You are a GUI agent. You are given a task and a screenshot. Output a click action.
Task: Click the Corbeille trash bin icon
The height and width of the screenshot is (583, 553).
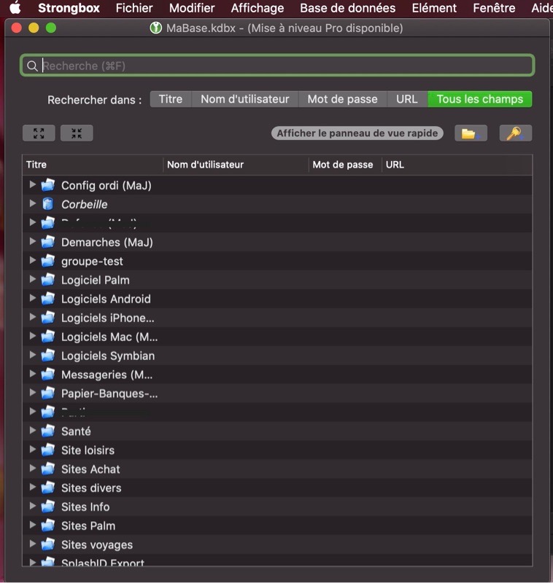(48, 205)
